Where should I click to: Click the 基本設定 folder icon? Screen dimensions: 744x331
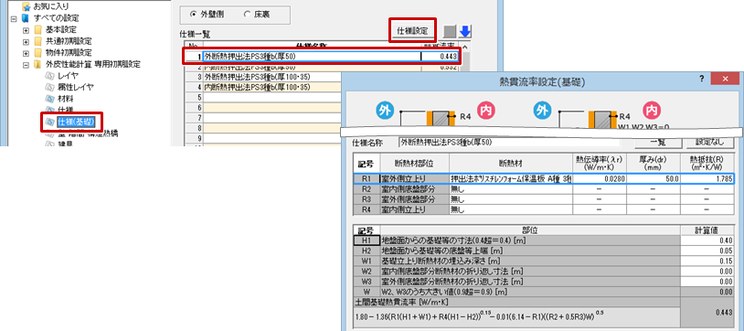click(x=38, y=29)
